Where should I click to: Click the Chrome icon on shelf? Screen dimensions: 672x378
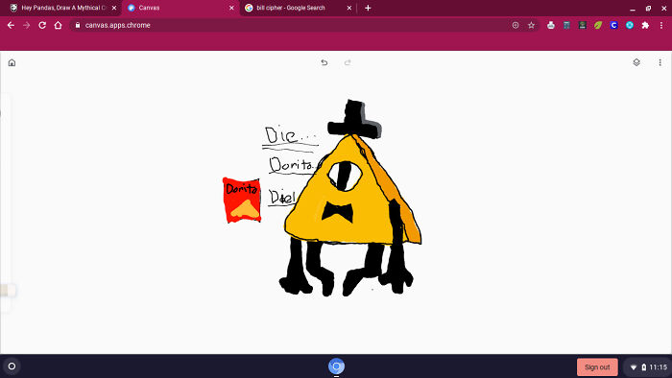point(336,366)
